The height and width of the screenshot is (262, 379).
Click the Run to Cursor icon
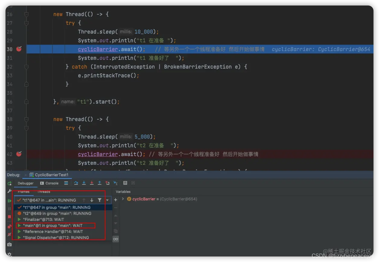coord(115,183)
